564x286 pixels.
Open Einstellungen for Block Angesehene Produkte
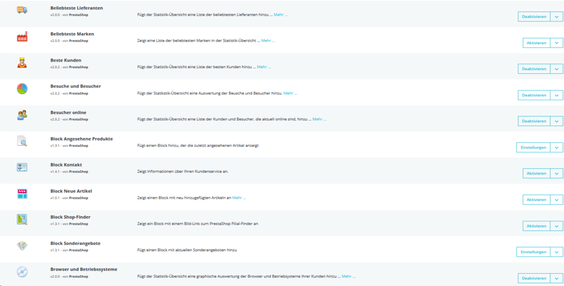533,148
